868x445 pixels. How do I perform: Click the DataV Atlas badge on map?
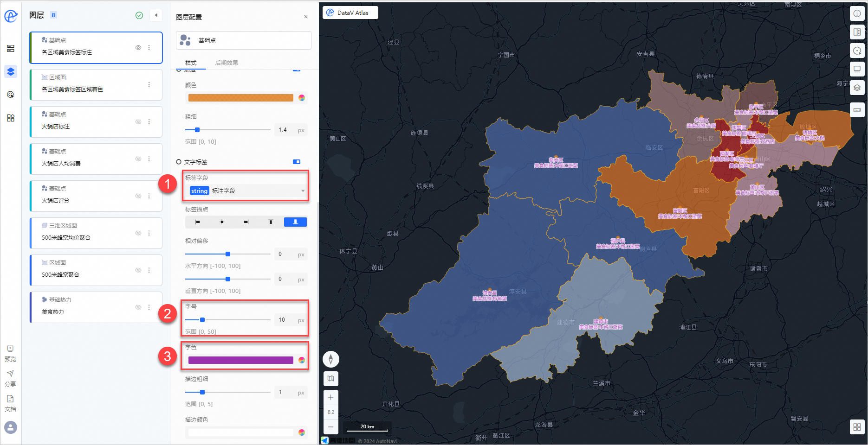[x=350, y=13]
